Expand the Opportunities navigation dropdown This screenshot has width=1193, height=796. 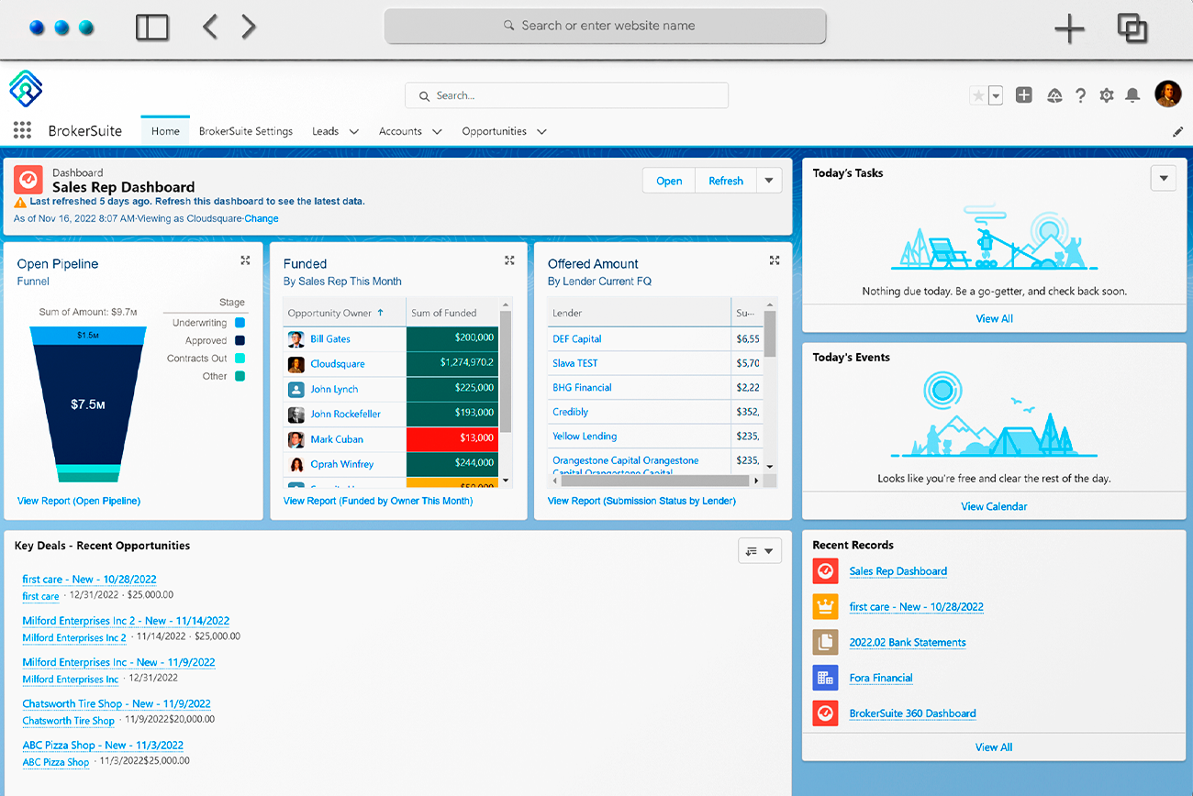coord(541,131)
